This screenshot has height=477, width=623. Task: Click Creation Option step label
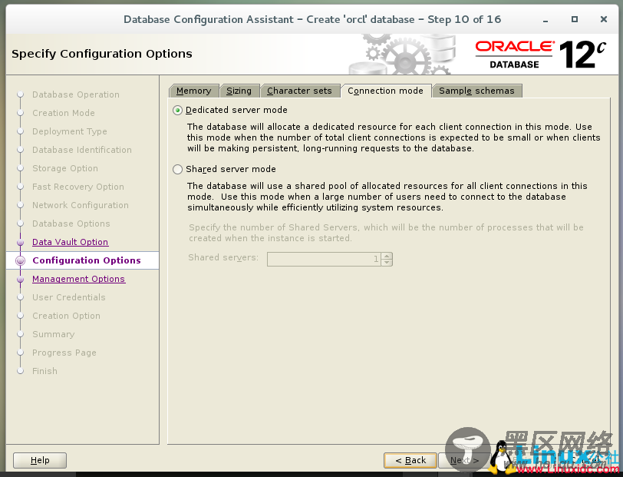[66, 316]
